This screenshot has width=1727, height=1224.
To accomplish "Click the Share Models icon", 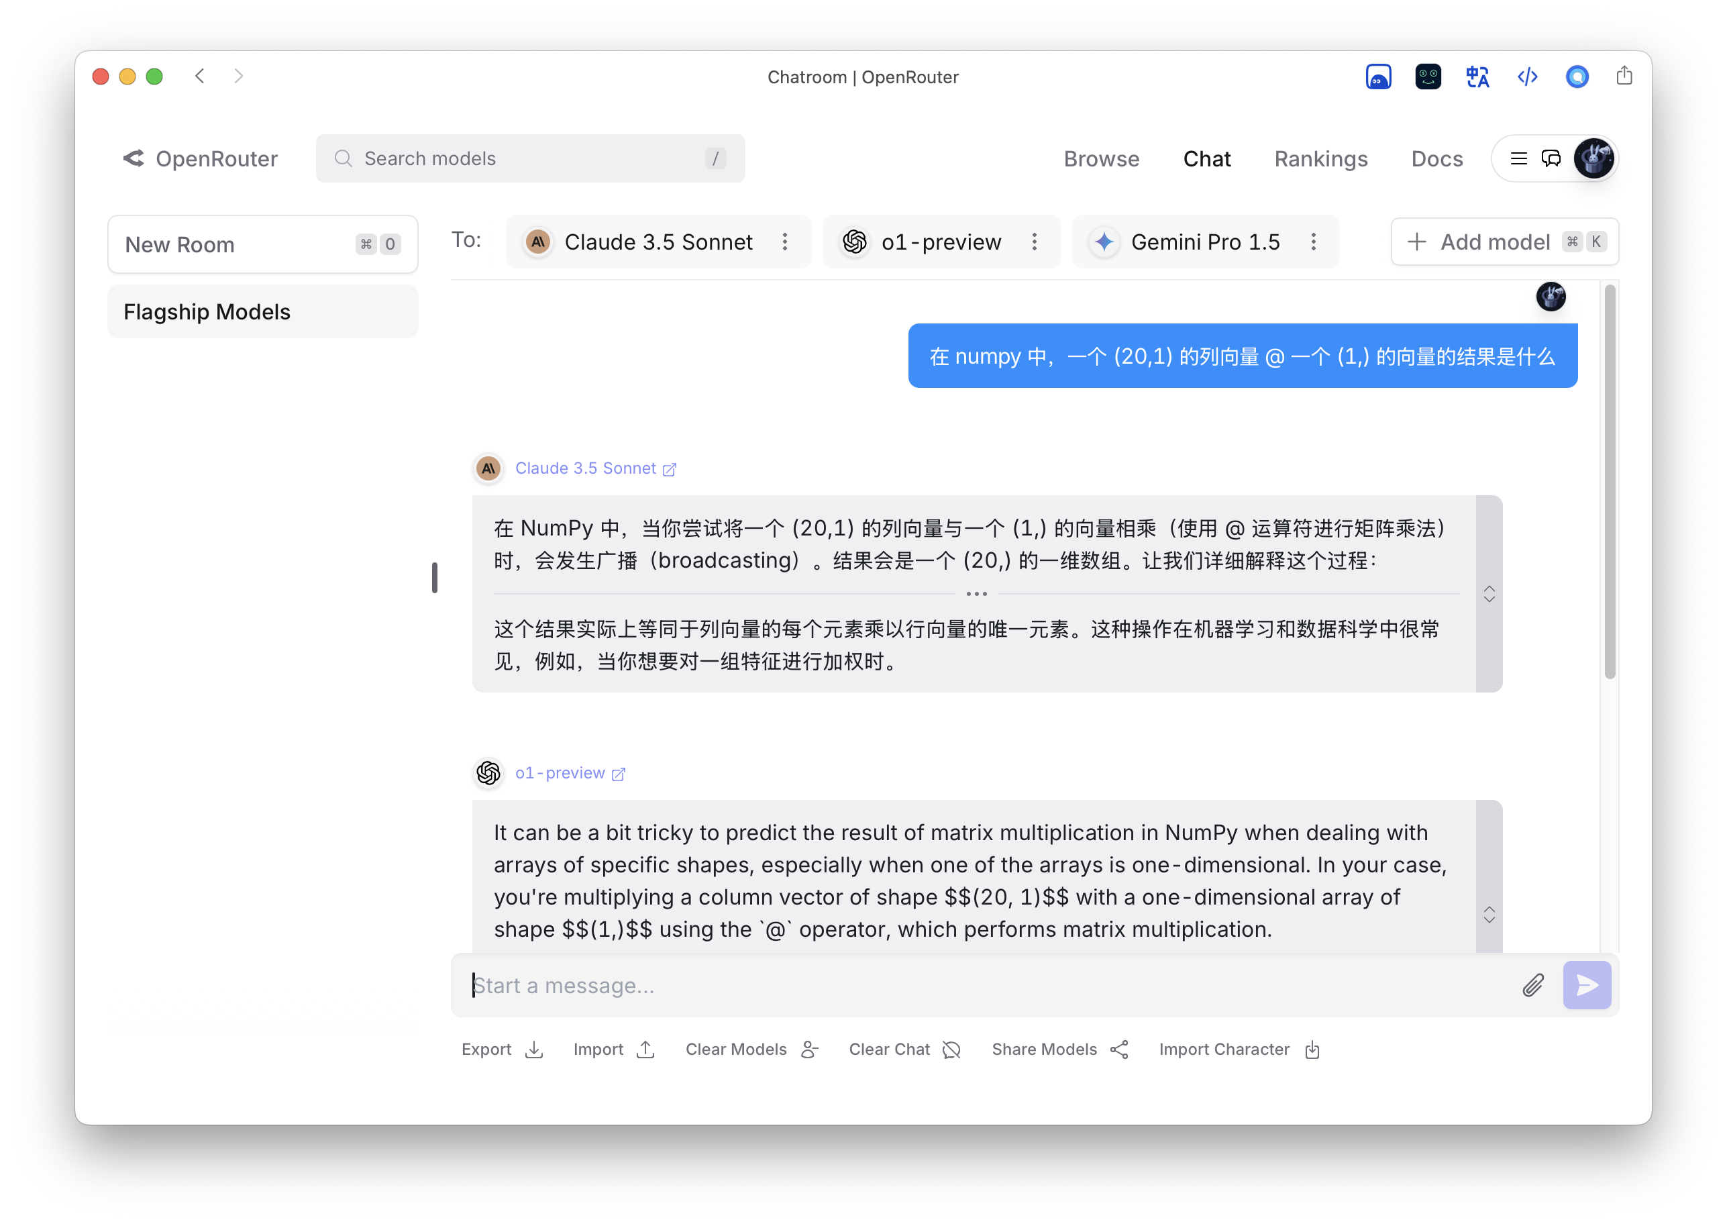I will 1119,1049.
